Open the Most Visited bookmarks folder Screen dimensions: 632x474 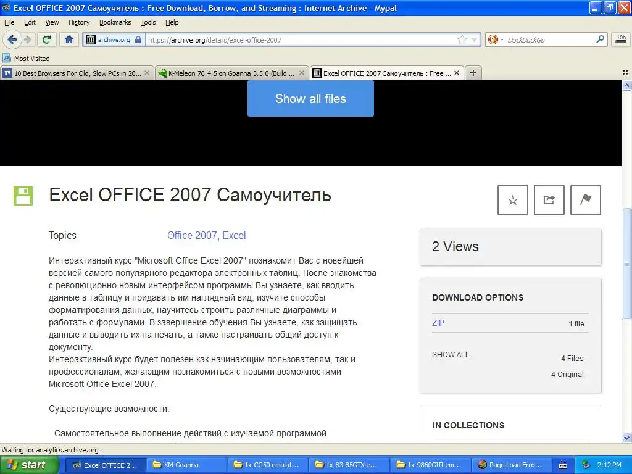pyautogui.click(x=26, y=59)
